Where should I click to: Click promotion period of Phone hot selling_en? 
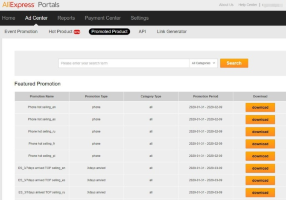click(206, 107)
